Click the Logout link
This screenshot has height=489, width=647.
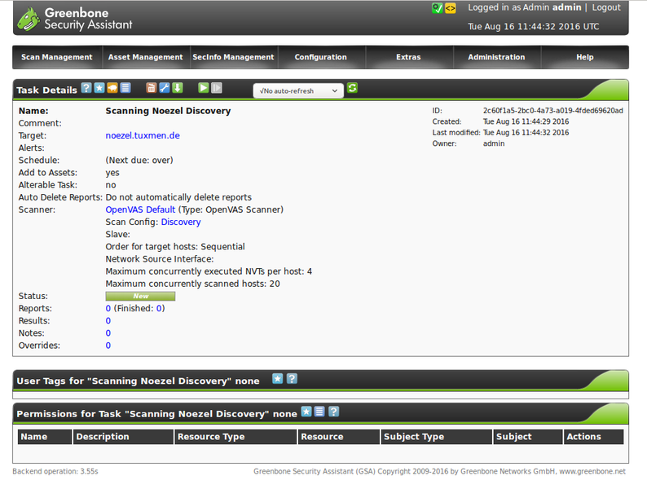click(606, 7)
